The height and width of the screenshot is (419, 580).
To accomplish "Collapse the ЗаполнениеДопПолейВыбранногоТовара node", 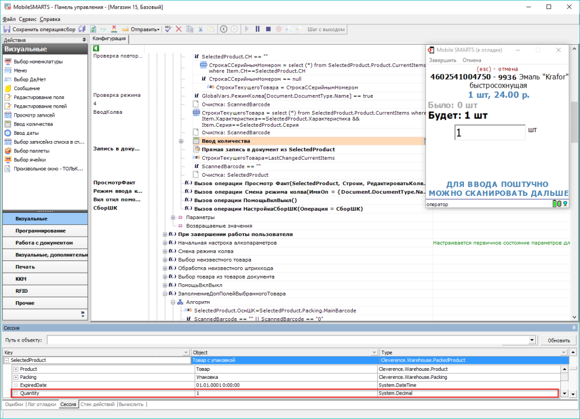I will pos(165,294).
